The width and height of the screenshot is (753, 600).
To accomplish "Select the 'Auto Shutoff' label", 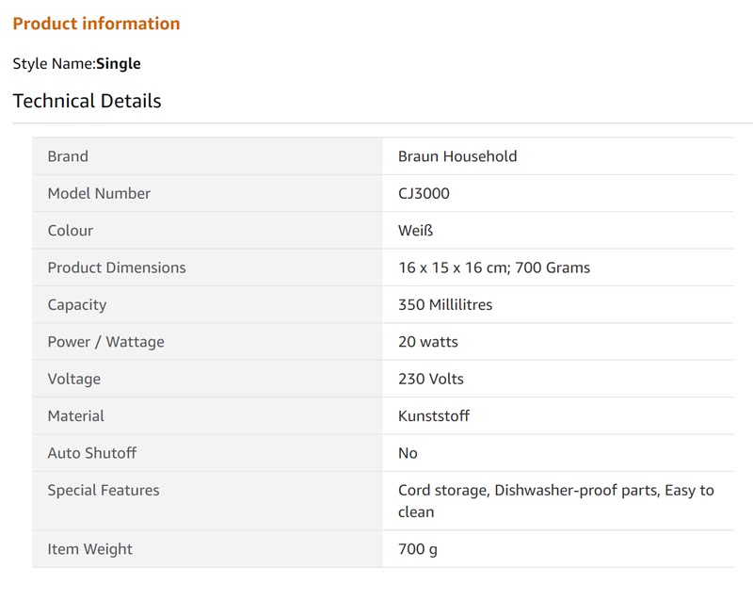I will click(x=91, y=452).
